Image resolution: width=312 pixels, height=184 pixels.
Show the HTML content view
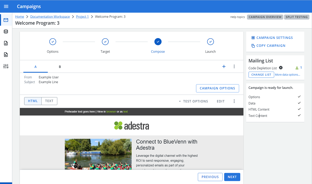33,101
